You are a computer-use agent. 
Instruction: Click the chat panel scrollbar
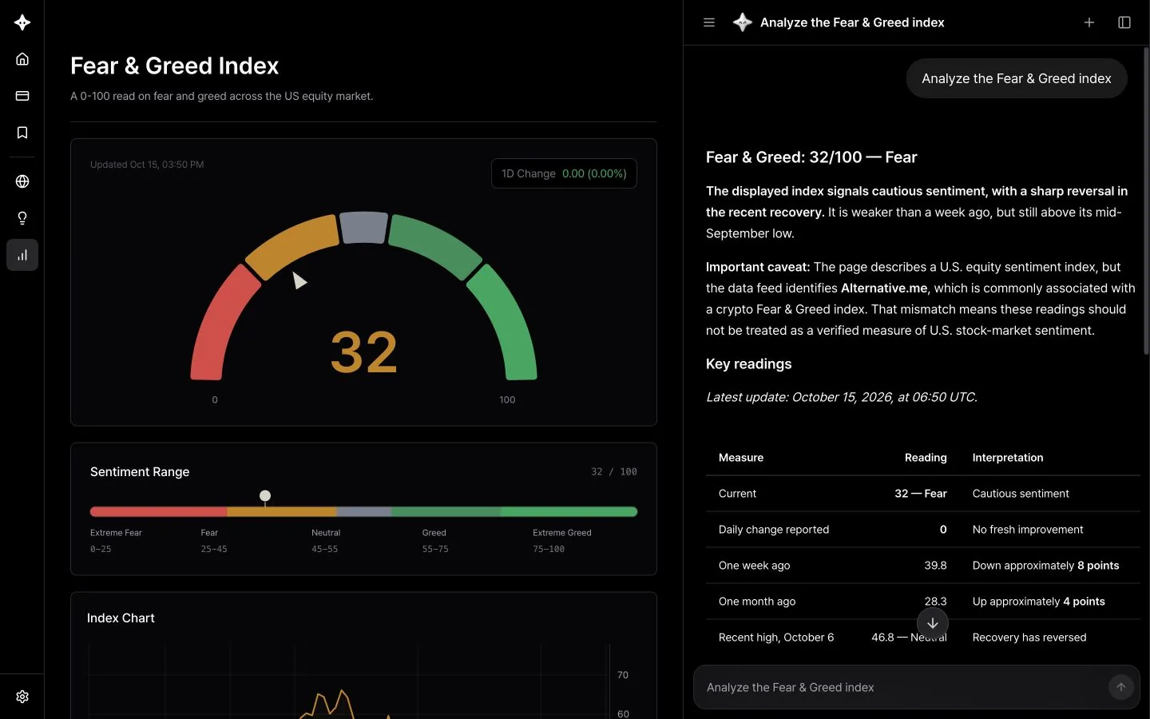[1146, 201]
